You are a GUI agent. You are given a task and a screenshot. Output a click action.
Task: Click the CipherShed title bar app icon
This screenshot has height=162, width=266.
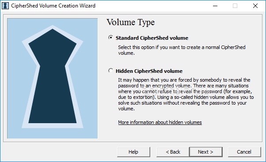(x=5, y=6)
